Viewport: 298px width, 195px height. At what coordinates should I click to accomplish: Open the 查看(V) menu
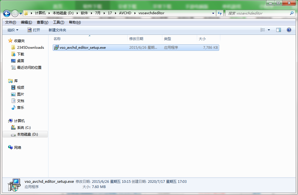(x=42, y=22)
